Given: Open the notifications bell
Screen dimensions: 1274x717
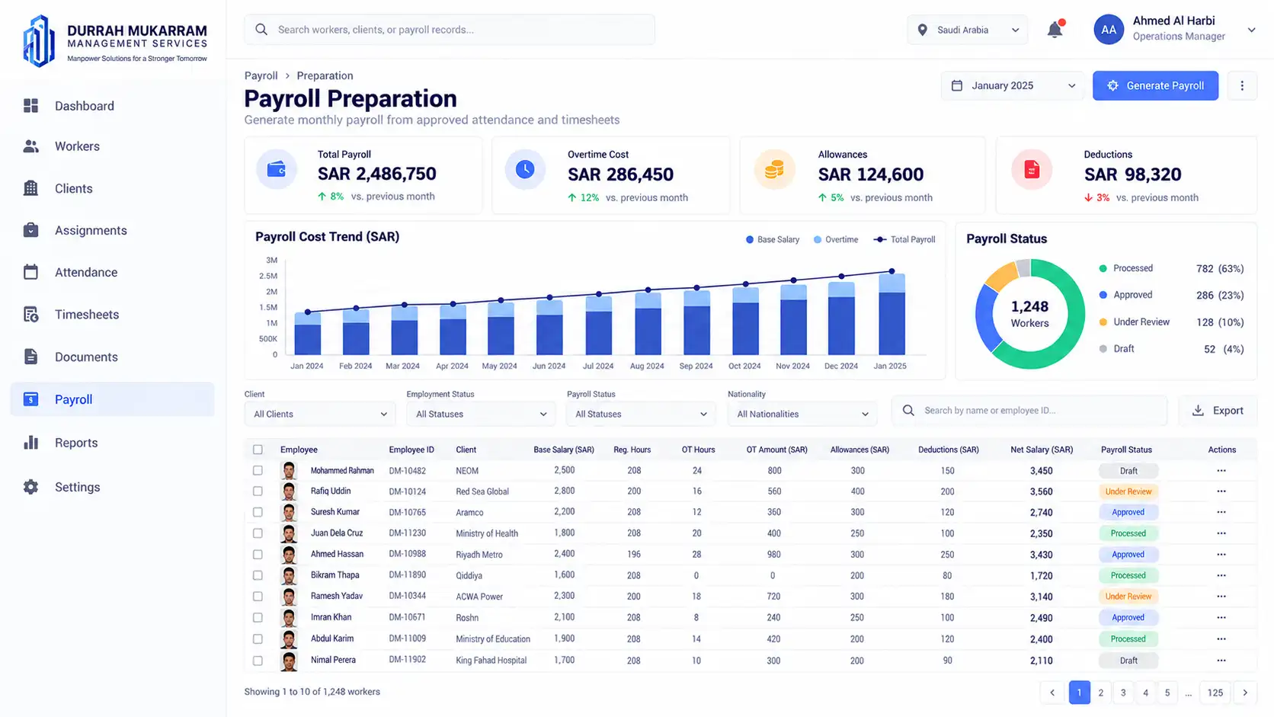Looking at the screenshot, I should point(1055,30).
